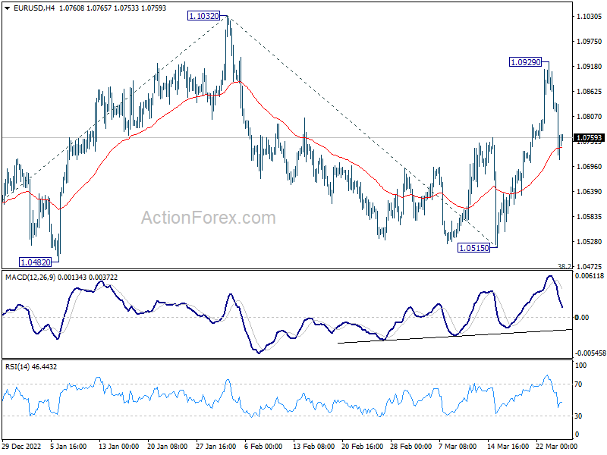Click the MACD scale value 0.006118
This screenshot has width=607, height=455.
pyautogui.click(x=590, y=276)
